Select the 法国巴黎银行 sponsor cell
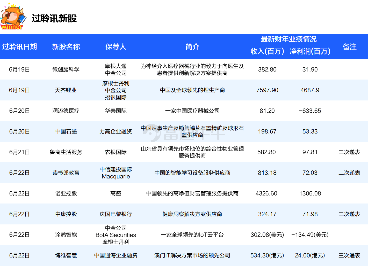The image size is (368, 266). (x=116, y=214)
